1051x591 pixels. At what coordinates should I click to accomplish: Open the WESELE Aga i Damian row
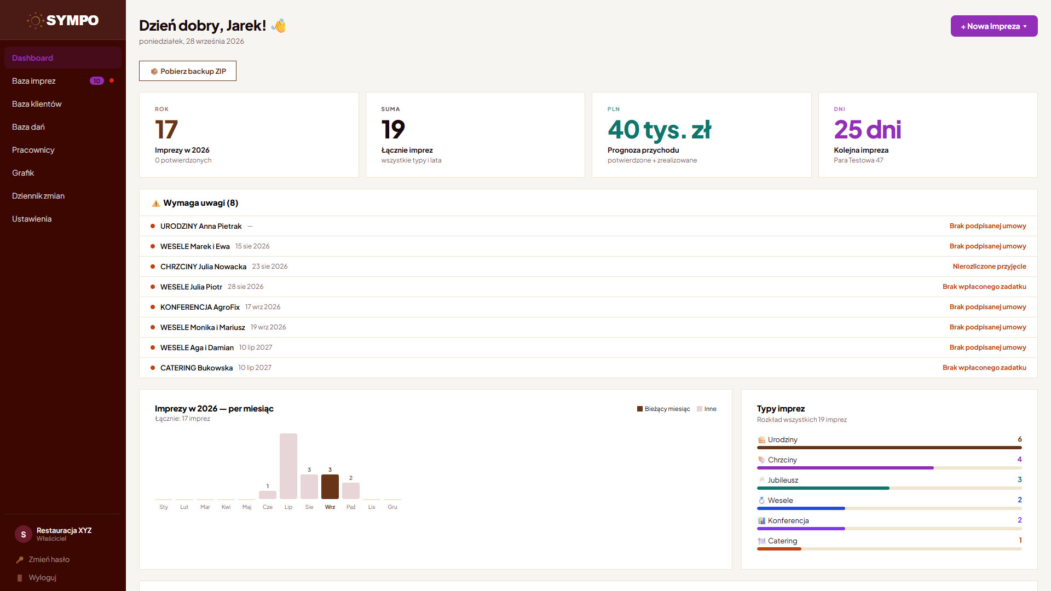click(588, 347)
